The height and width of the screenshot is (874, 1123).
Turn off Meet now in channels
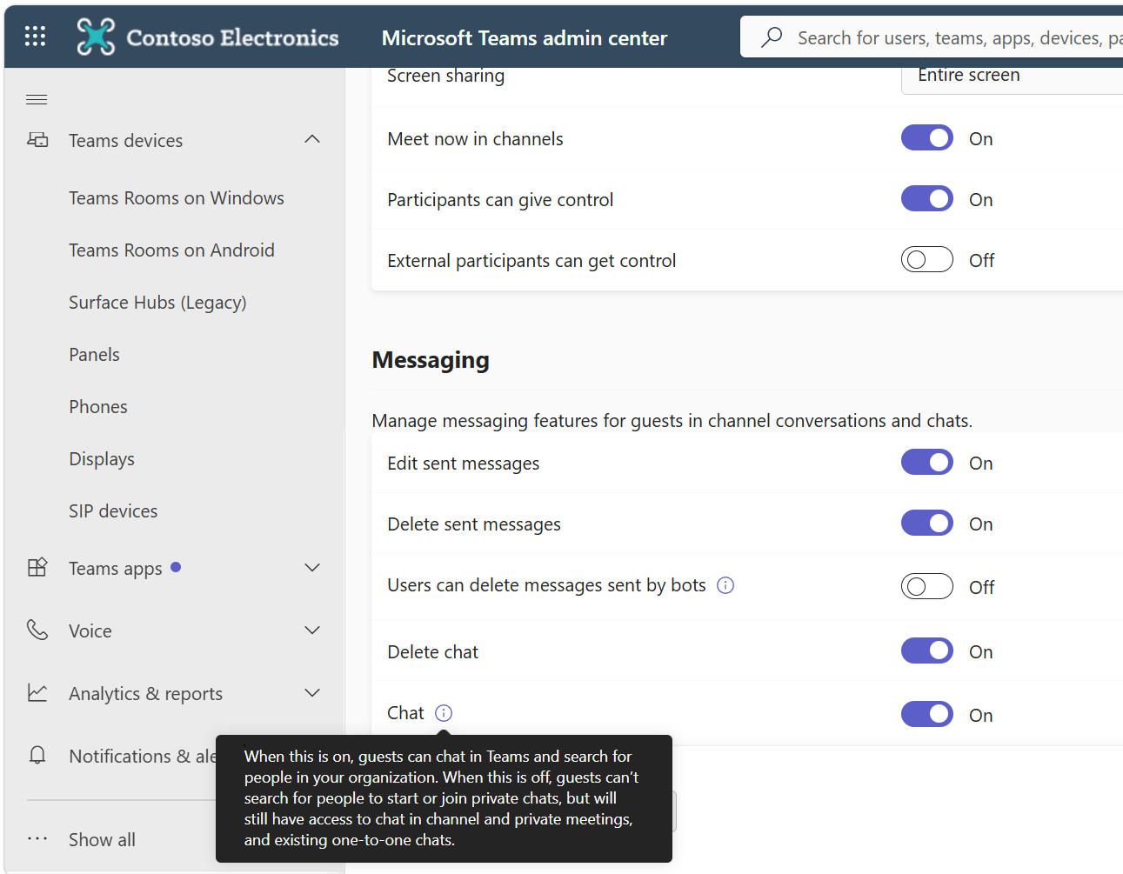tap(927, 138)
